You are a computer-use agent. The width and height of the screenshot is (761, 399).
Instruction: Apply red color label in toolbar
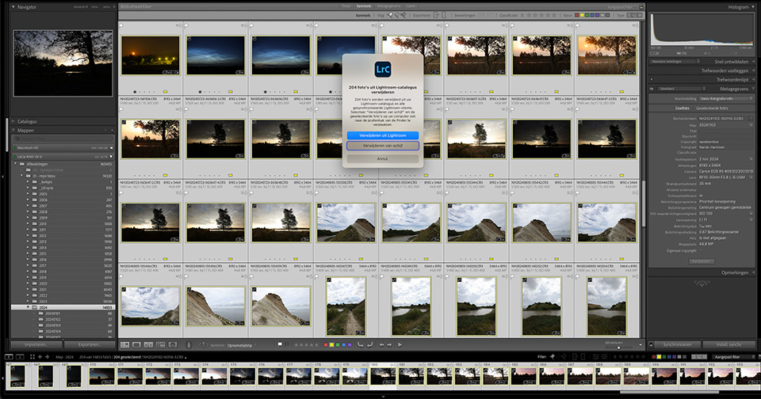pyautogui.click(x=326, y=344)
